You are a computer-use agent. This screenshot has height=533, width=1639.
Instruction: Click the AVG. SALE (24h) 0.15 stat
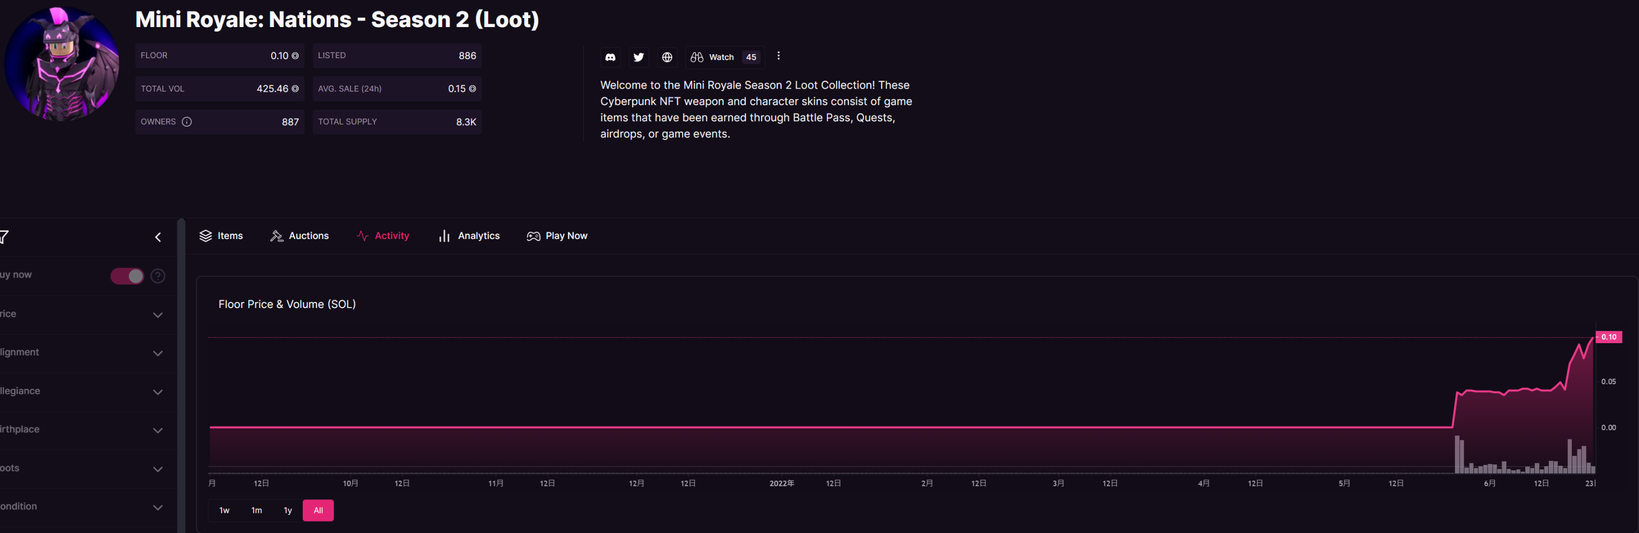[397, 89]
